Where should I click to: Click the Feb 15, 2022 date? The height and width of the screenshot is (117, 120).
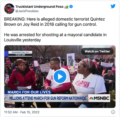(x=30, y=112)
